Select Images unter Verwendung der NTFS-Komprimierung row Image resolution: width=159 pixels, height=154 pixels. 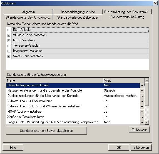pyautogui.click(x=75, y=122)
